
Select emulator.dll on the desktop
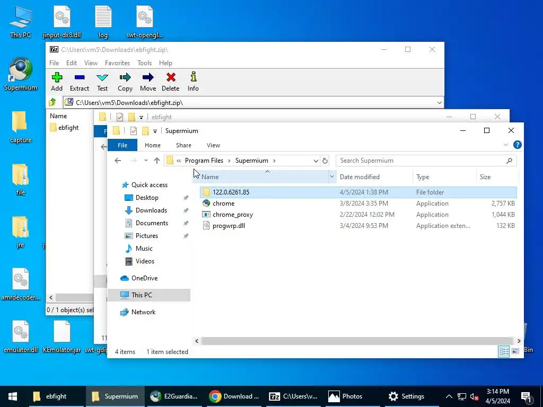(x=21, y=337)
